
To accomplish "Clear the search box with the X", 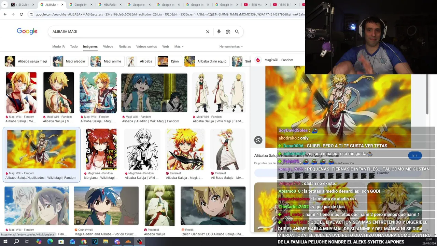I will click(x=208, y=31).
